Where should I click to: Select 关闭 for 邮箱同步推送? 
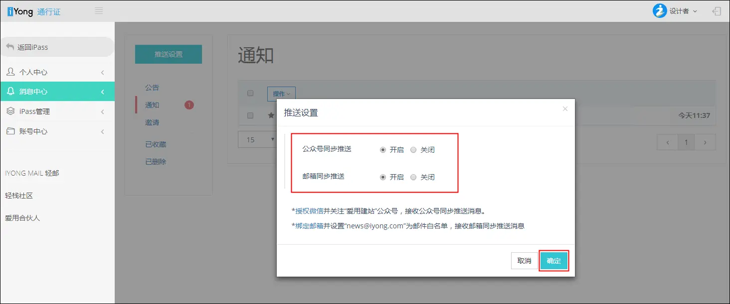click(413, 177)
